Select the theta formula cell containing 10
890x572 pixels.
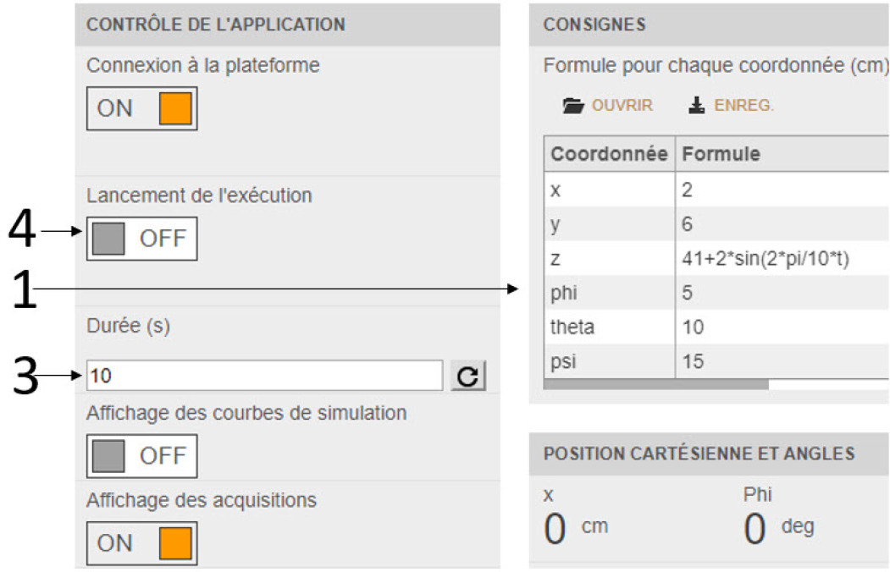point(782,327)
